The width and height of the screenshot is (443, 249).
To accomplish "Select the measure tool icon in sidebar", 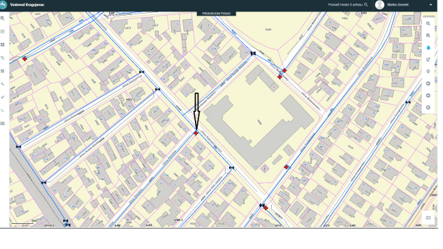I will click(3, 110).
